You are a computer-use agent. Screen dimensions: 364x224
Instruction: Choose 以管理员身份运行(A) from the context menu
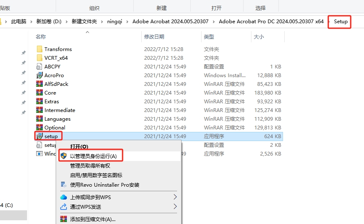(x=93, y=156)
